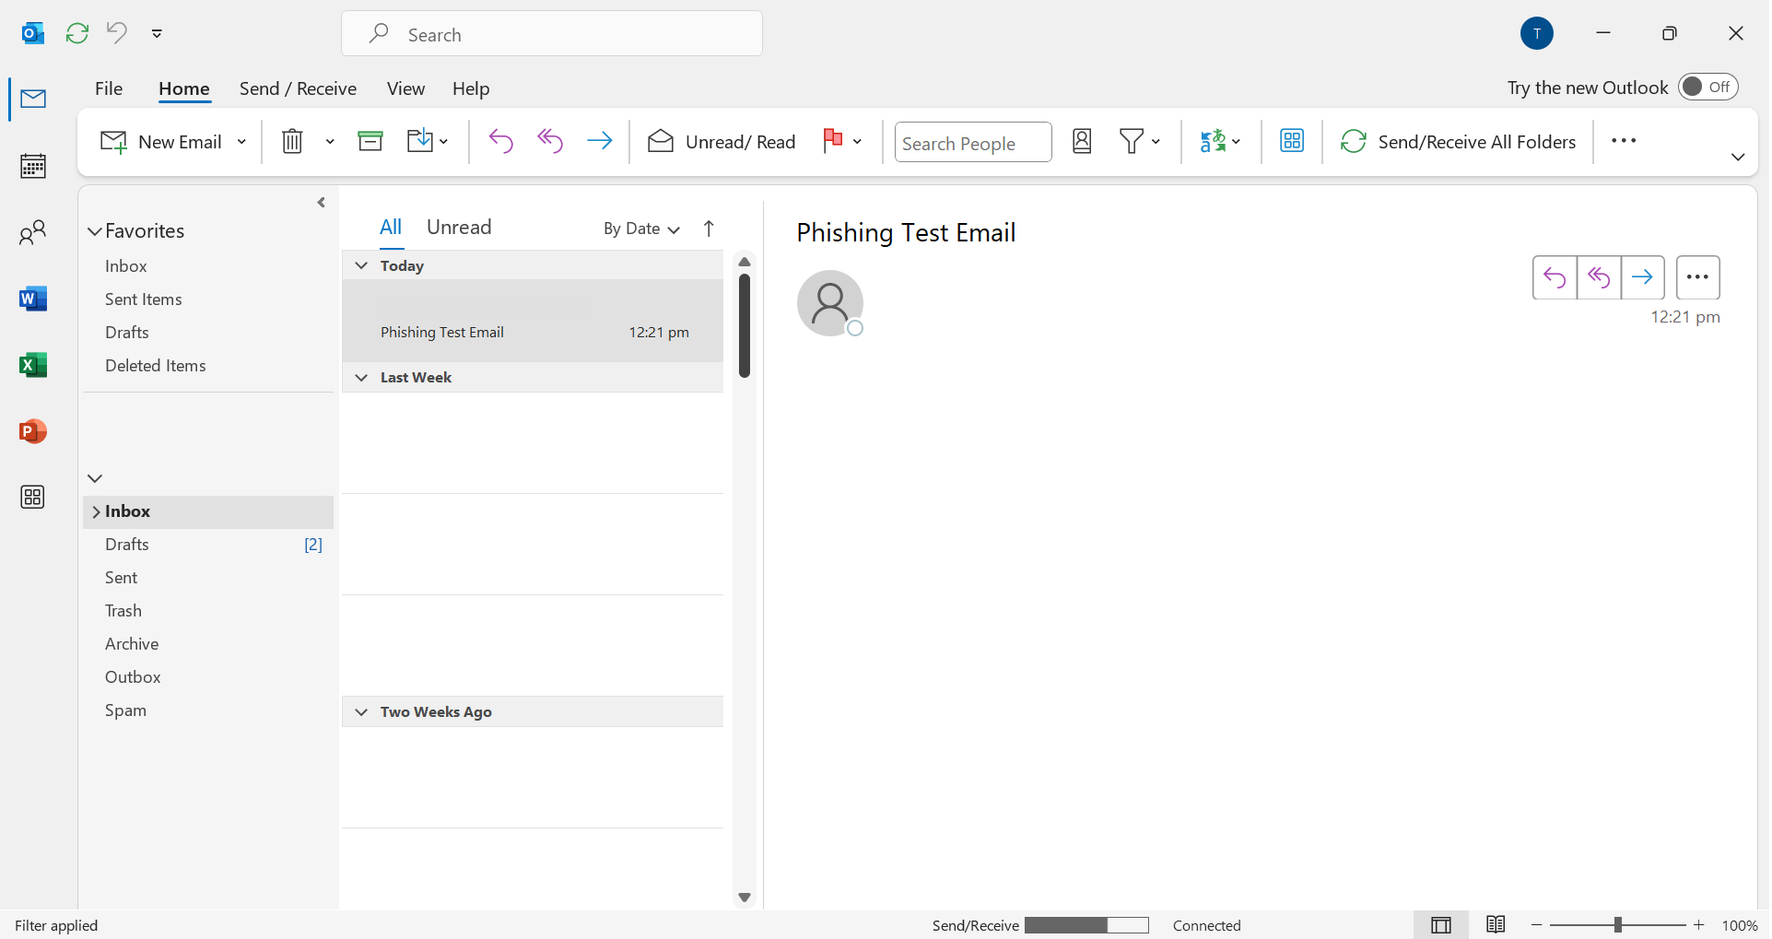Open the ribbon More commands ellipsis
Image resolution: width=1772 pixels, height=939 pixels.
coord(1624,141)
